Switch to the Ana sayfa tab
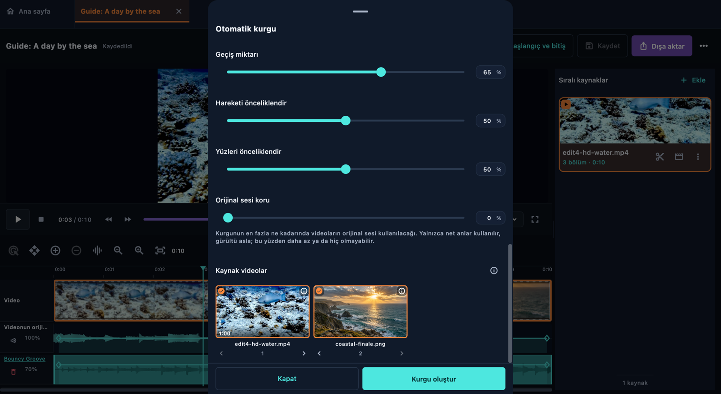721x394 pixels. [29, 11]
